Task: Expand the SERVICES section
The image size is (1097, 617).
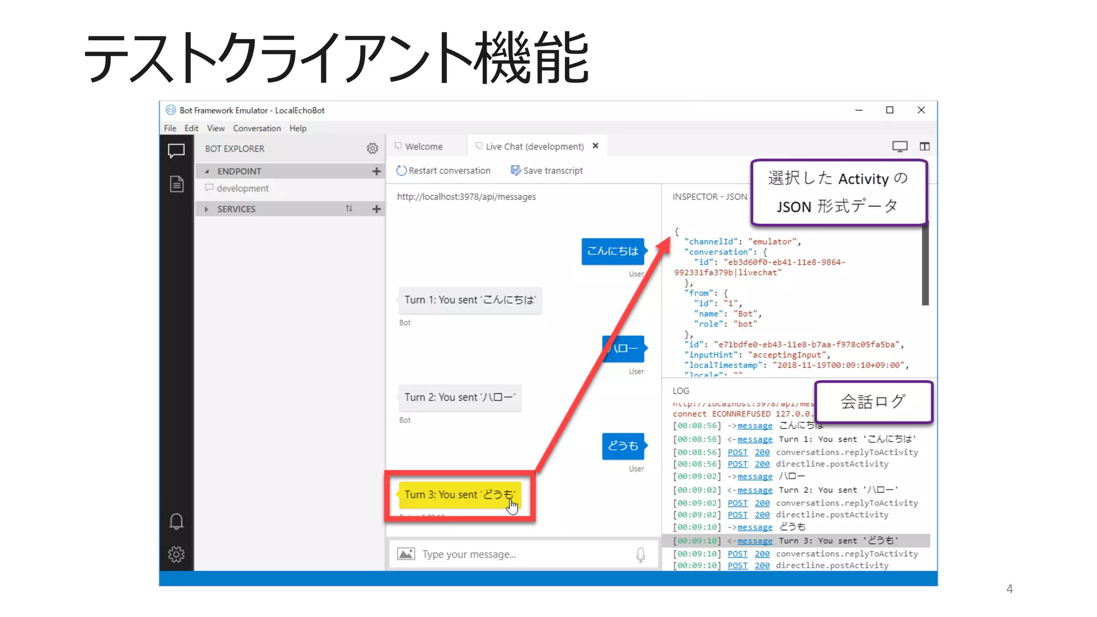Action: pyautogui.click(x=206, y=209)
